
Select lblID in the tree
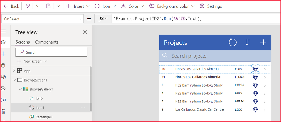coord(39,99)
